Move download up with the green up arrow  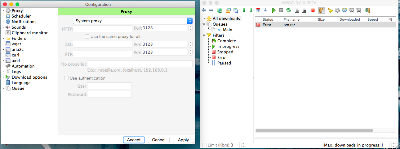(x=244, y=10)
